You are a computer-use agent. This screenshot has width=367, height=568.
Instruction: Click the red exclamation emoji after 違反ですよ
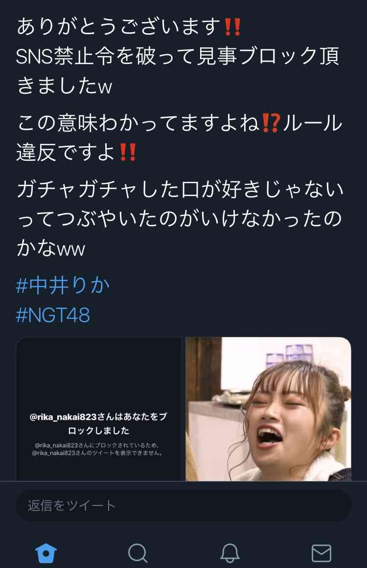point(128,152)
